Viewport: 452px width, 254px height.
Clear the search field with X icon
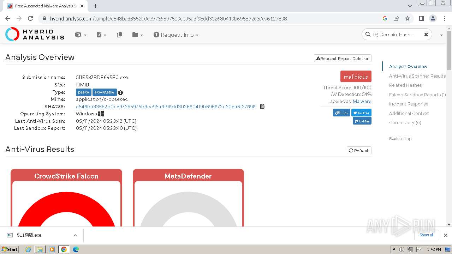pos(426,35)
